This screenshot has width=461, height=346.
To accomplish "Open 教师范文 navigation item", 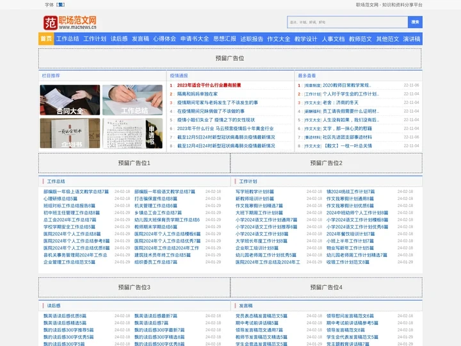I will (x=360, y=38).
